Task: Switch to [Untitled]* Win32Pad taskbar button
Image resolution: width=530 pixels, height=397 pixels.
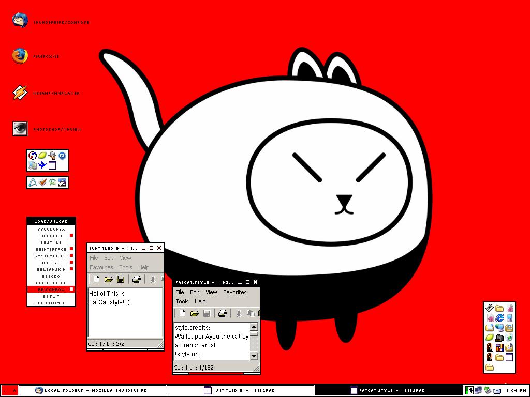Action: (x=240, y=390)
